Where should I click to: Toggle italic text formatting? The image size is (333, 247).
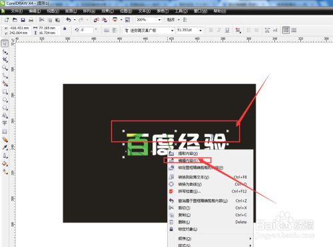pos(219,30)
